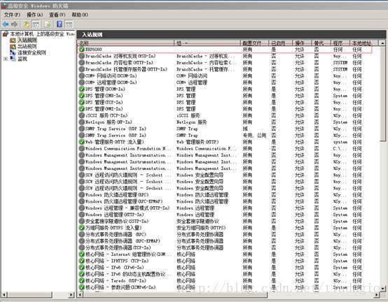Click the rules list horizontal scrollbar left arrow
The image size is (388, 302).
[80, 294]
